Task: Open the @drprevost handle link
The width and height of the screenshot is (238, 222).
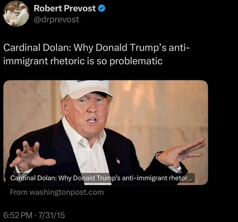Action: [x=56, y=19]
